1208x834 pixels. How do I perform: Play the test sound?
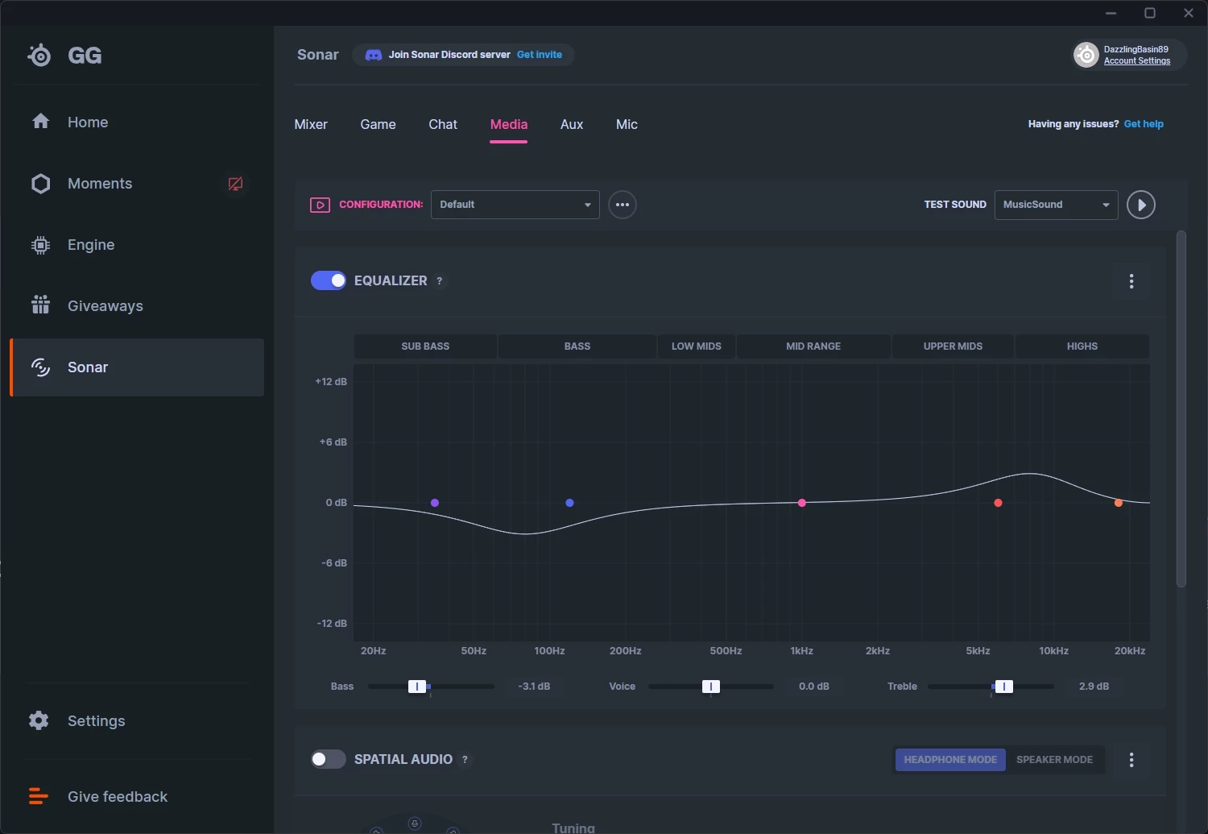(x=1141, y=205)
